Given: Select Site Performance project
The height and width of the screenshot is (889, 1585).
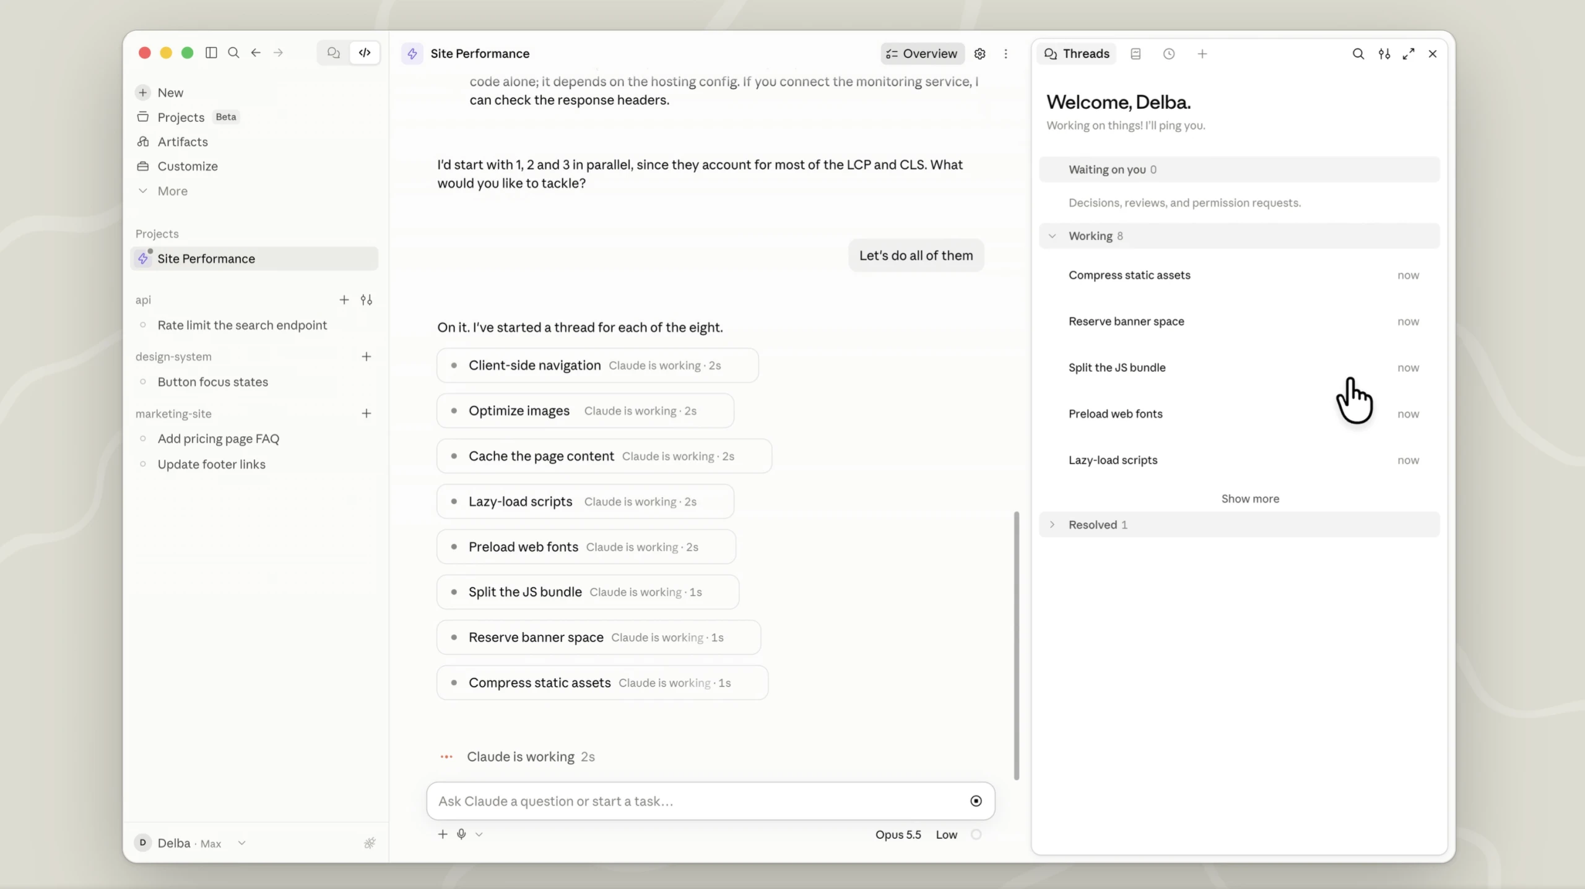Looking at the screenshot, I should 254,259.
